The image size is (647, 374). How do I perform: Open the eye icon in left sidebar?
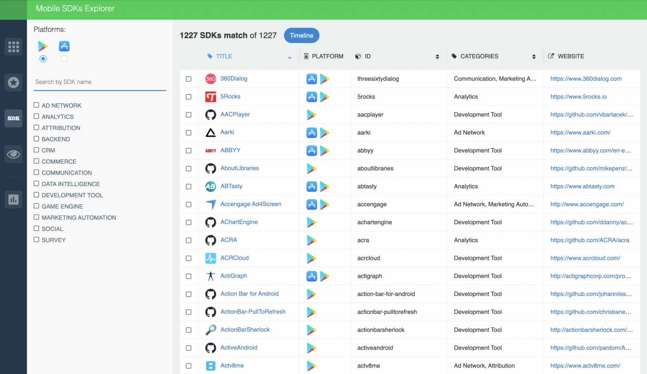pos(13,154)
